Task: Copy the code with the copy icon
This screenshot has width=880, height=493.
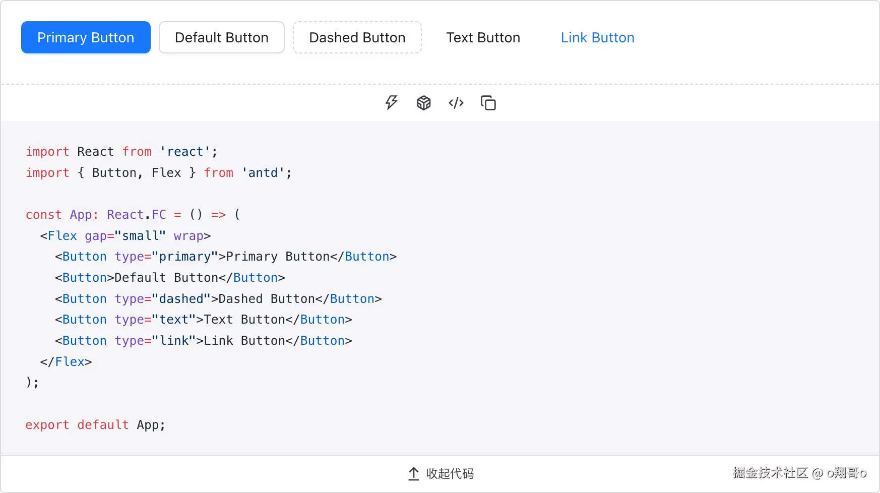Action: [488, 103]
